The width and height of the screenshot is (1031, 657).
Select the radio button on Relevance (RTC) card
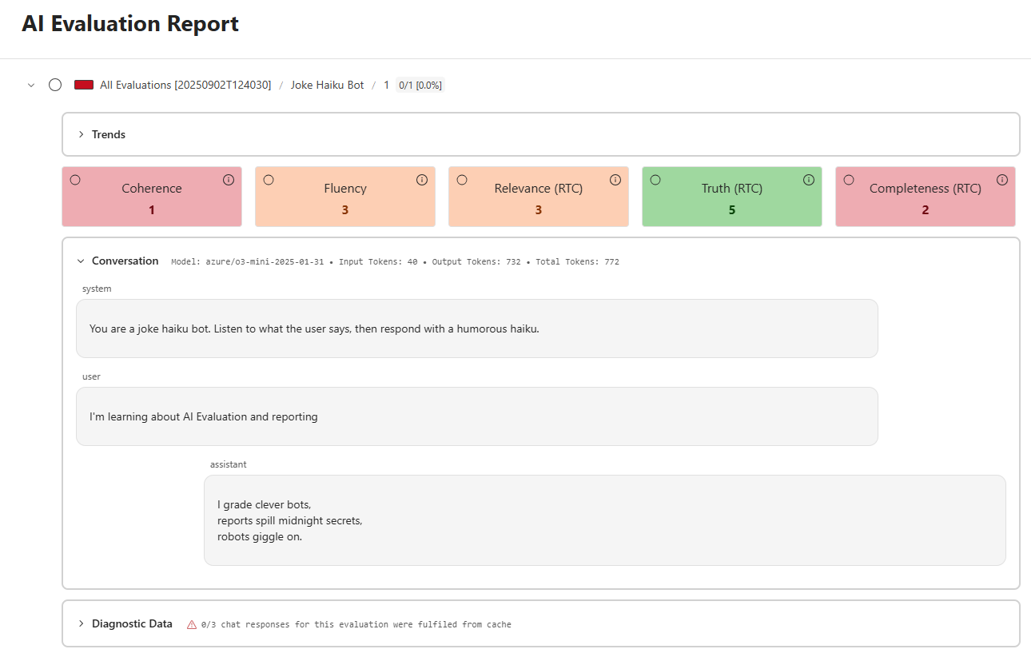tap(462, 180)
